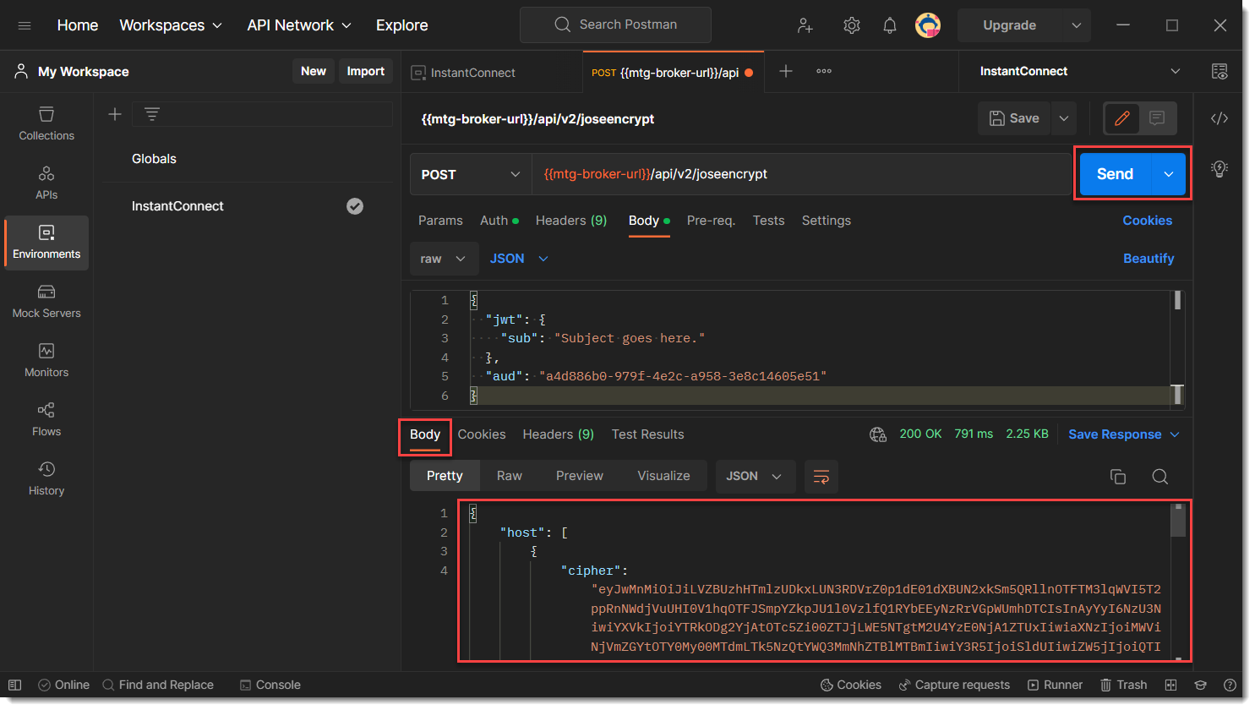Switch to the Params tab

[440, 221]
